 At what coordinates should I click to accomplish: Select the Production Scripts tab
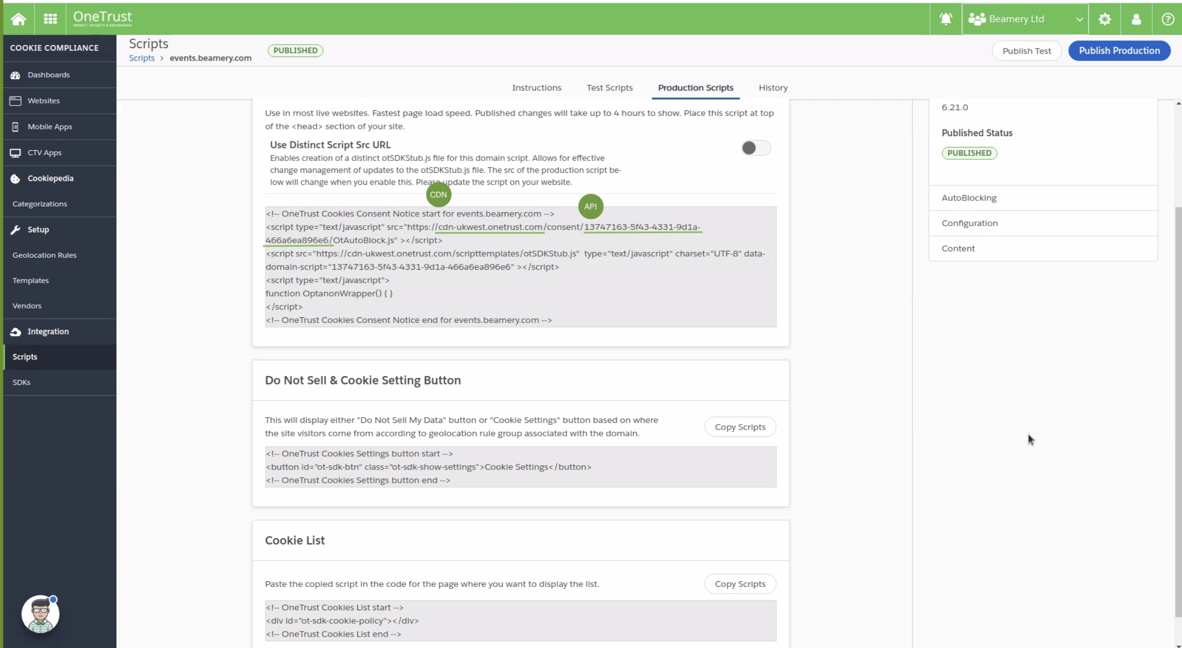[696, 87]
